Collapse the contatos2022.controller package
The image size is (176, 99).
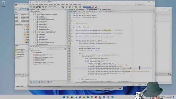click(x=34, y=15)
